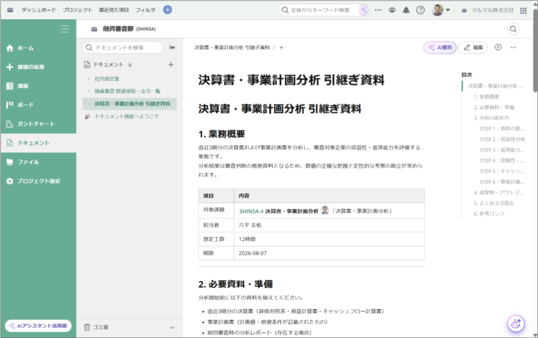Open ドキュメント機能へようこそ document
The height and width of the screenshot is (338, 538).
126,116
